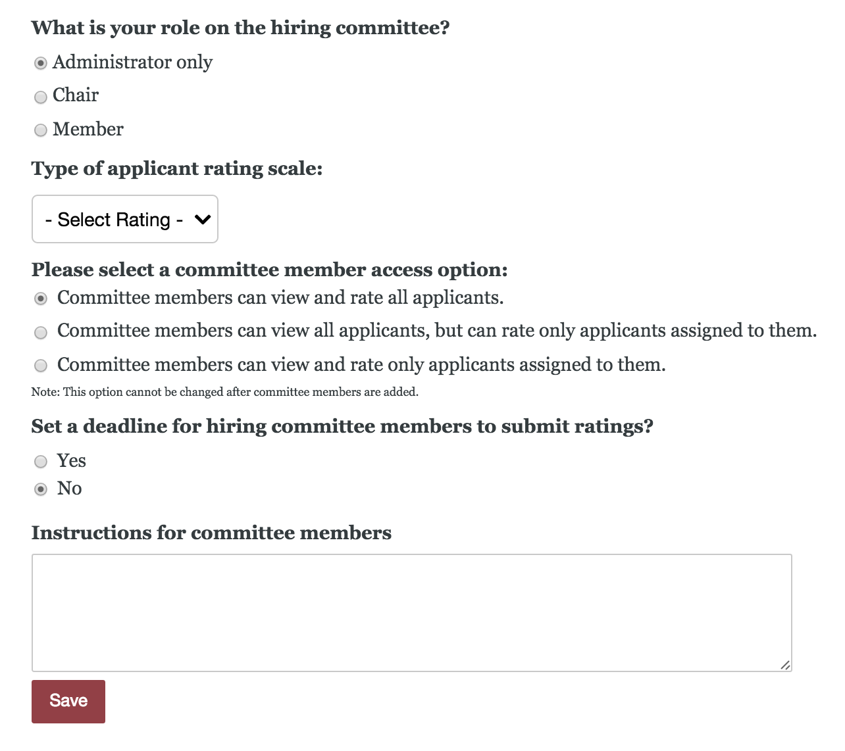Choose view all but rate assigned option
Screen dimensions: 845x751
(41, 332)
